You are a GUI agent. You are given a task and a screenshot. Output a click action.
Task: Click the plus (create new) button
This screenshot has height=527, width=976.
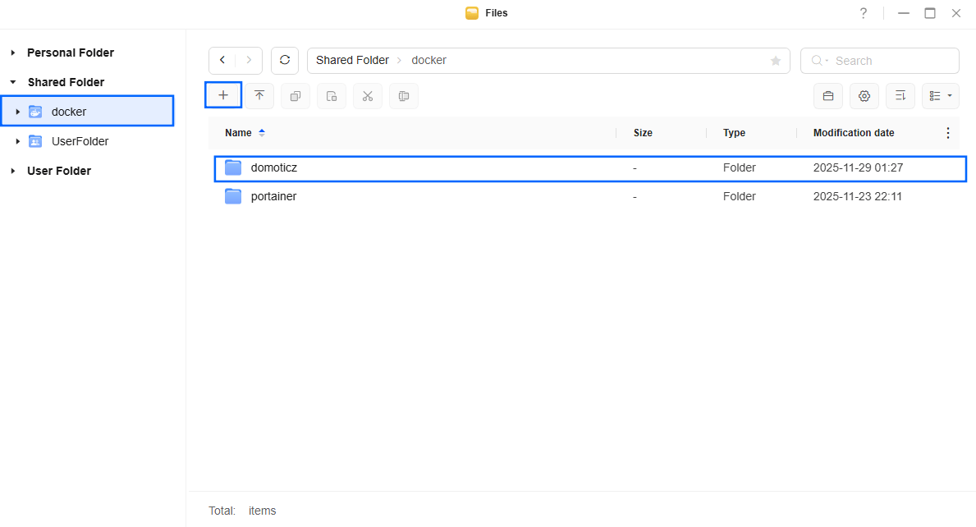tap(222, 95)
